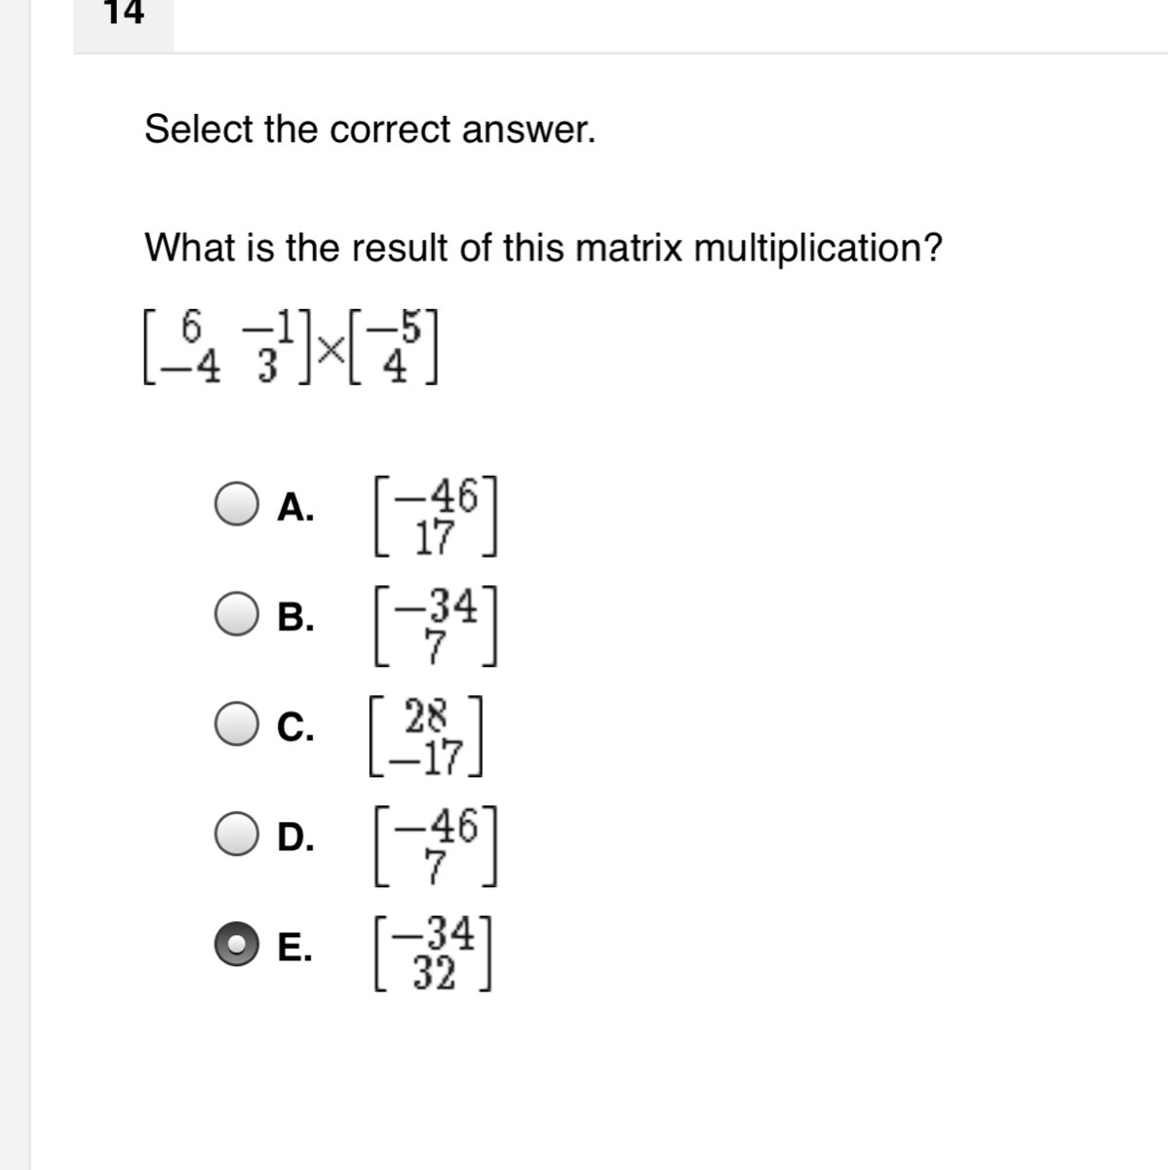1168x1170 pixels.
Task: Click the bold letter label C.
Action: 295,727
